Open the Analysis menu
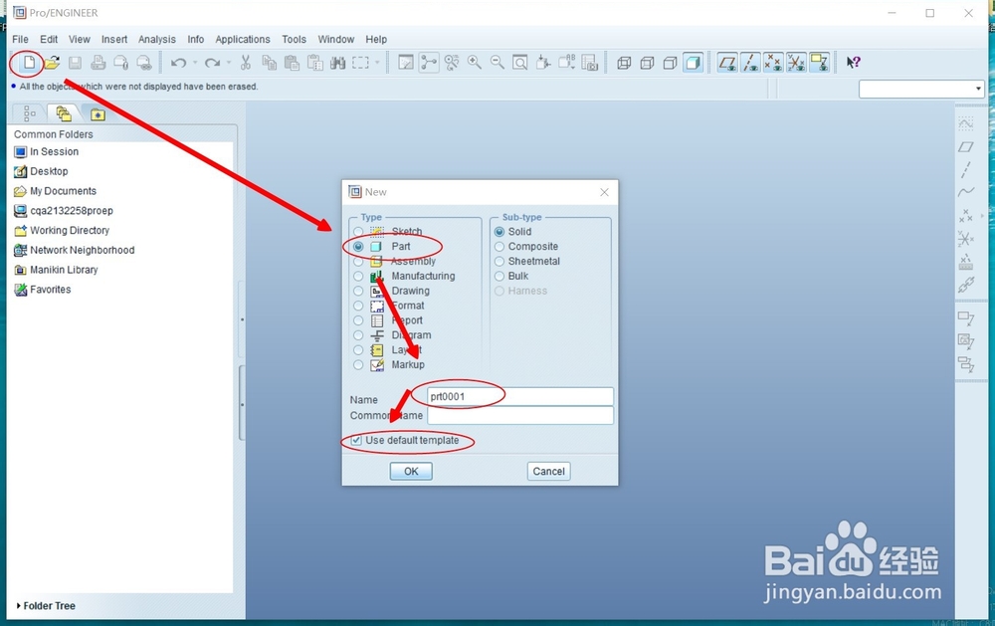The image size is (995, 626). click(x=157, y=40)
